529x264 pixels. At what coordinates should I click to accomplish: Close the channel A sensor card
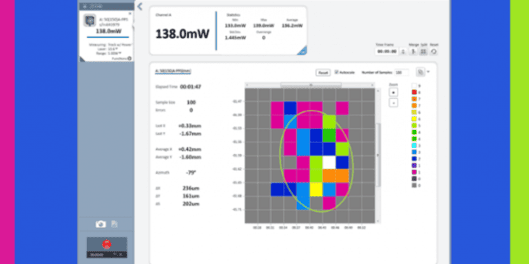click(131, 14)
